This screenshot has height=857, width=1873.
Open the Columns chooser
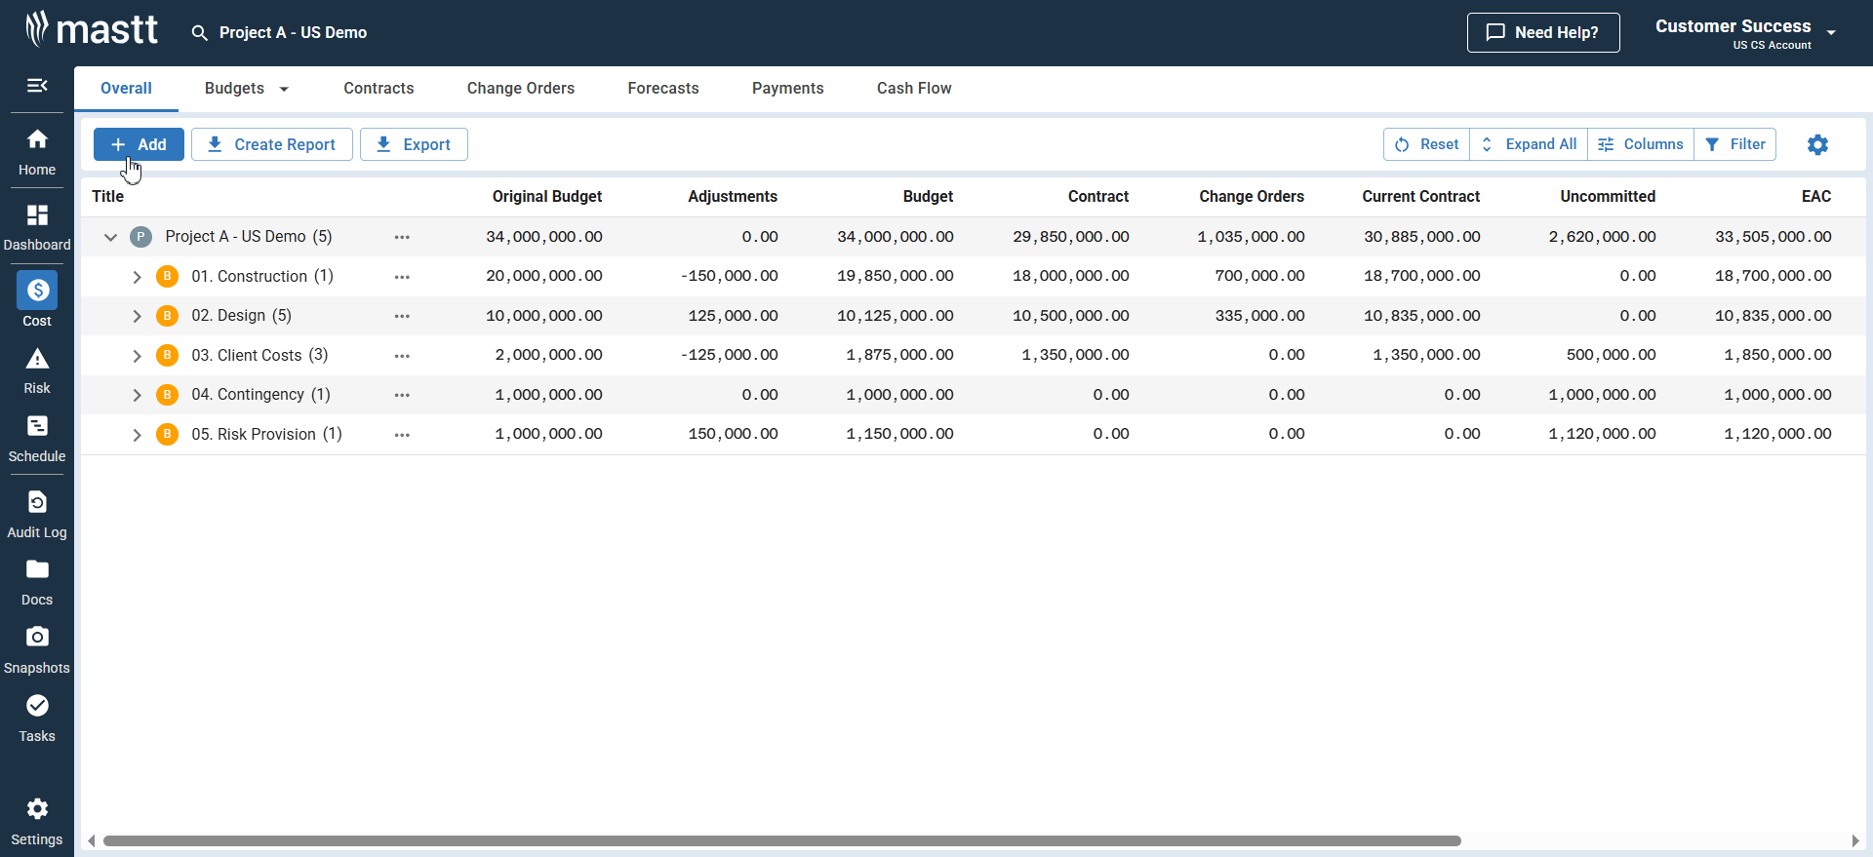coord(1641,144)
